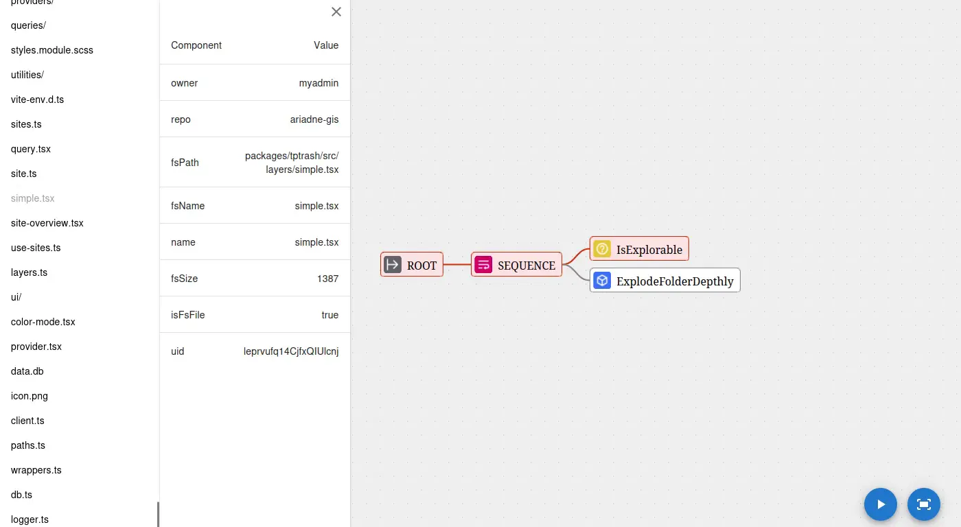Expand the queries/ folder
961x527 pixels.
pyautogui.click(x=28, y=25)
